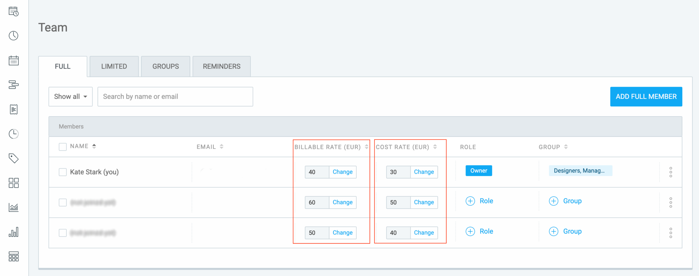The width and height of the screenshot is (699, 276).
Task: Click the blue Owner role badge
Action: point(479,171)
